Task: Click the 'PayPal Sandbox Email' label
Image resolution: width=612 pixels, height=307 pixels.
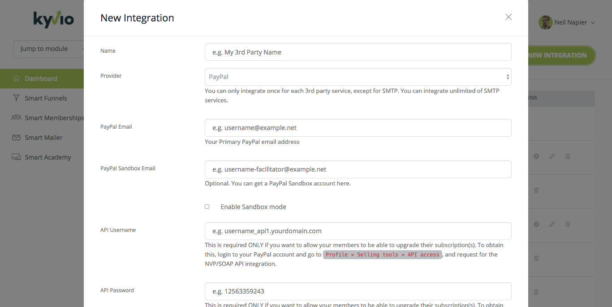Action: tap(128, 168)
